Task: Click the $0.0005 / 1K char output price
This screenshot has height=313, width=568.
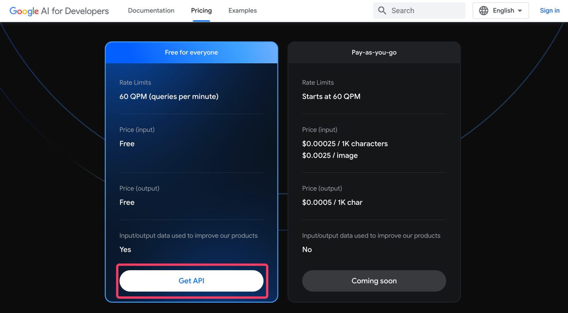Action: [x=332, y=202]
